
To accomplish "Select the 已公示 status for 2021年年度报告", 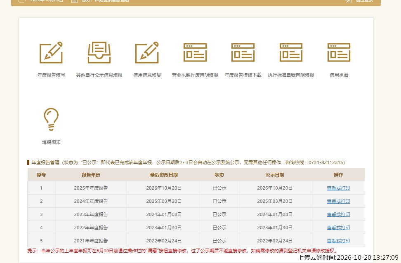I will 219,241.
